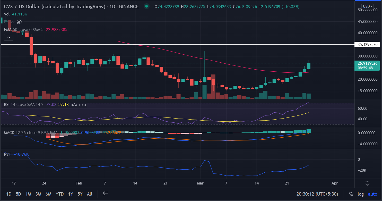382x201 pixels.
Task: Show All time range data
Action: click(x=90, y=194)
